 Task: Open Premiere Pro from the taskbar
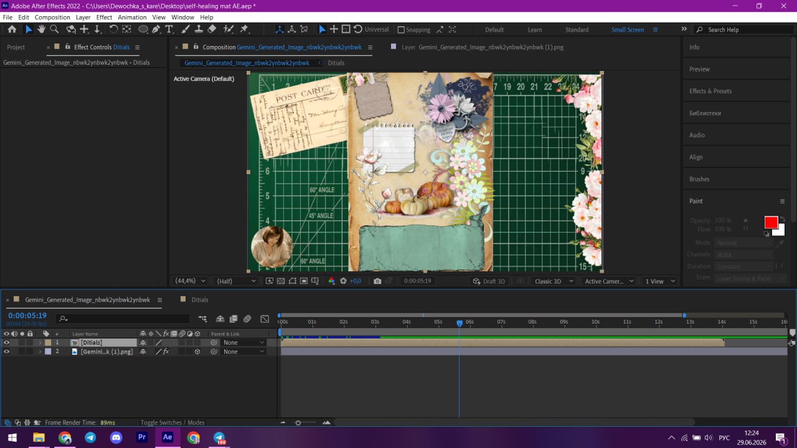pyautogui.click(x=142, y=437)
